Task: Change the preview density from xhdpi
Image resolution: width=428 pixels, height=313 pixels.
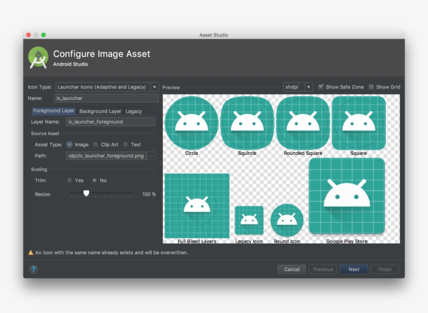Action: pos(298,87)
